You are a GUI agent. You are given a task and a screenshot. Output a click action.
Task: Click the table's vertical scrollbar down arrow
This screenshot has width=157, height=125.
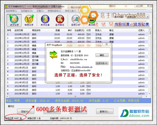[149, 94]
